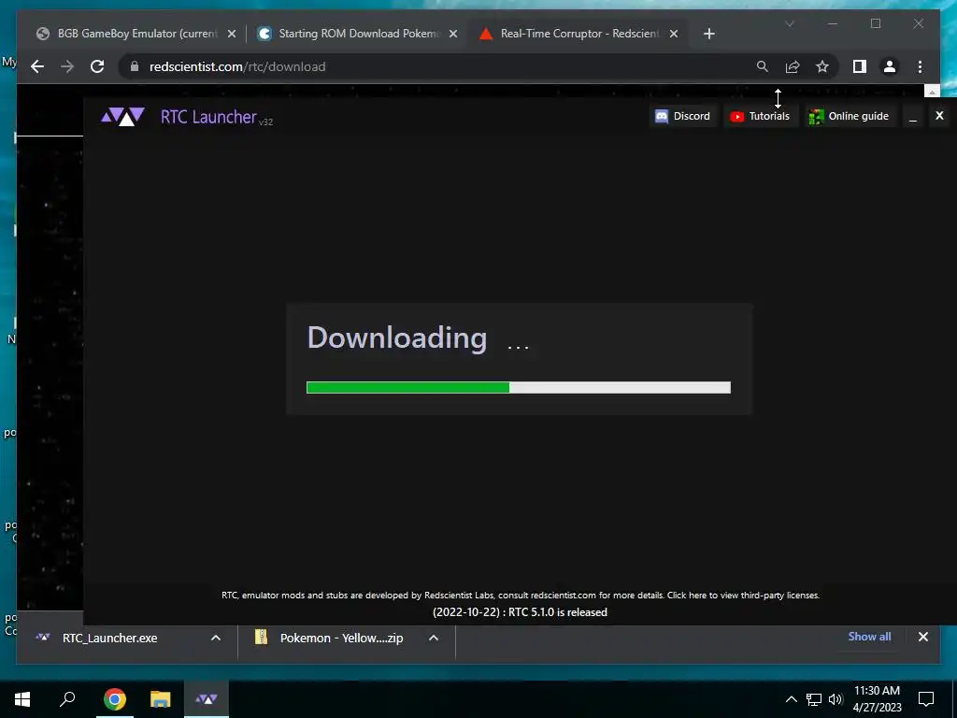The image size is (957, 718).
Task: Open the Chrome three-dot menu
Action: (x=920, y=66)
